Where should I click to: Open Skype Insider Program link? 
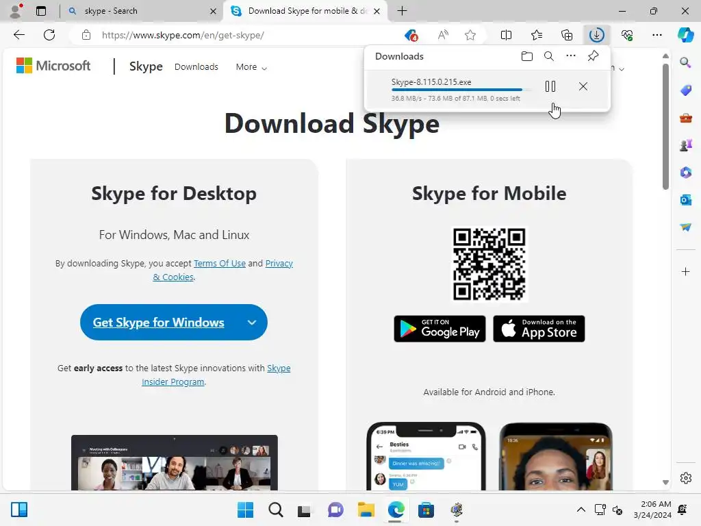(x=216, y=375)
